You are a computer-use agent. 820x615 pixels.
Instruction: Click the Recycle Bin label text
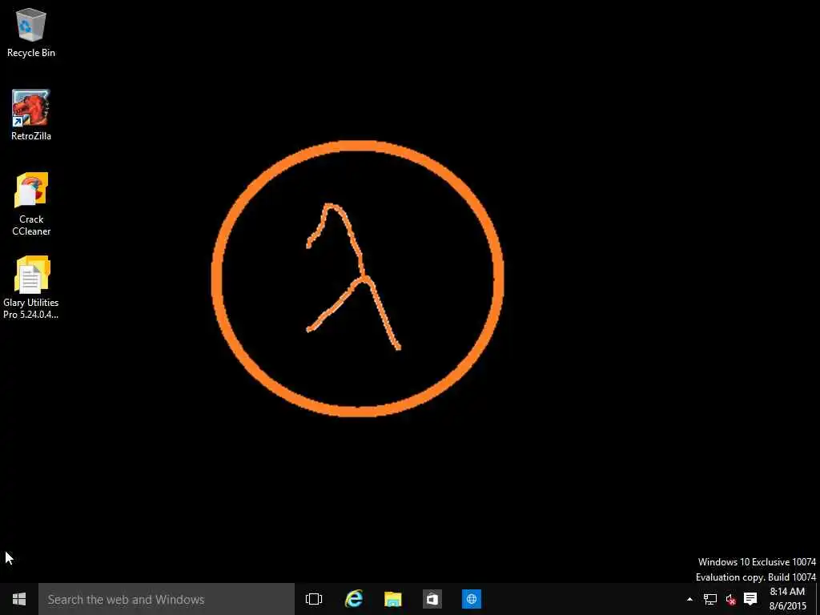31,53
